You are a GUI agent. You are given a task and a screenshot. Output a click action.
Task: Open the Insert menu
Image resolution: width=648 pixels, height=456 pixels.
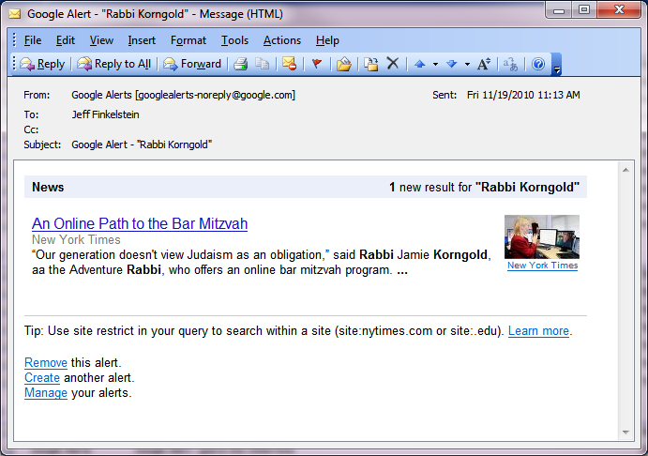(142, 40)
